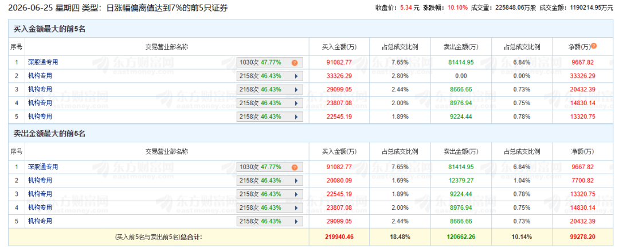
Task: Expand arrow for sell-table row 2 机构专用
Action: click(x=296, y=181)
